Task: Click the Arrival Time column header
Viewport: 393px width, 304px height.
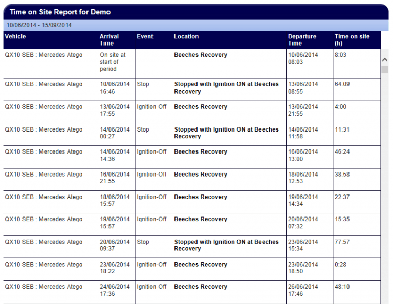Action: click(109, 40)
